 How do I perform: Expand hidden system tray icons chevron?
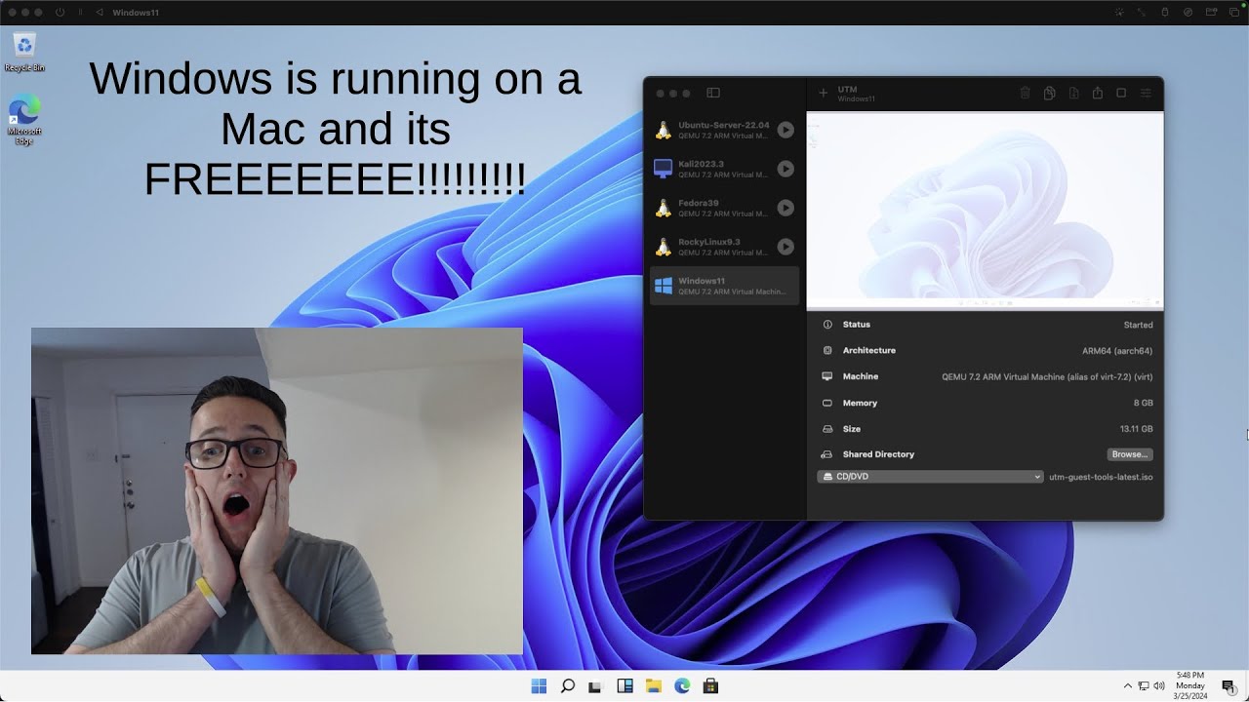[1128, 686]
